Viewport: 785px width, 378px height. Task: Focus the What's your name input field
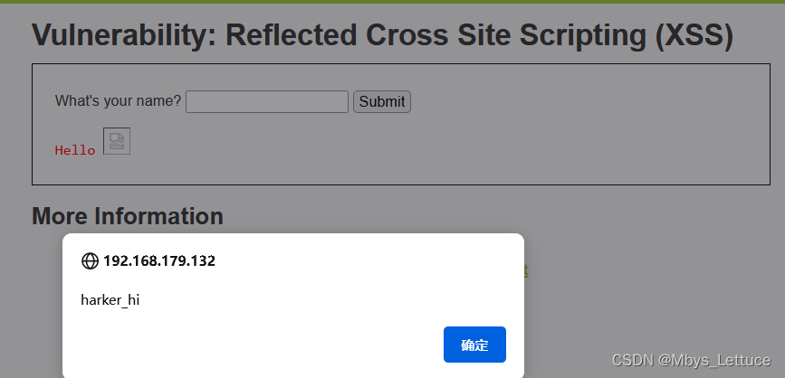(x=267, y=101)
